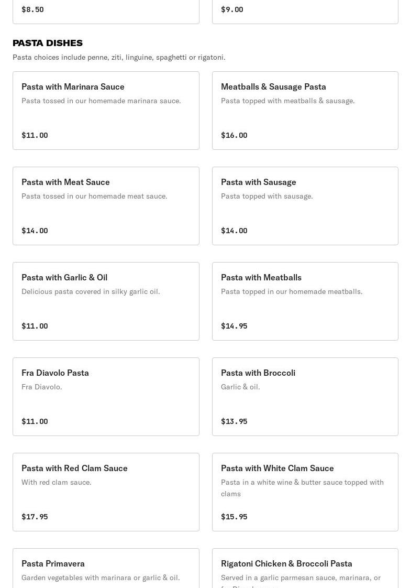Viewport: 411px width, 588px height.
Task: Click the item card priced $9.00
Action: [x=305, y=10]
